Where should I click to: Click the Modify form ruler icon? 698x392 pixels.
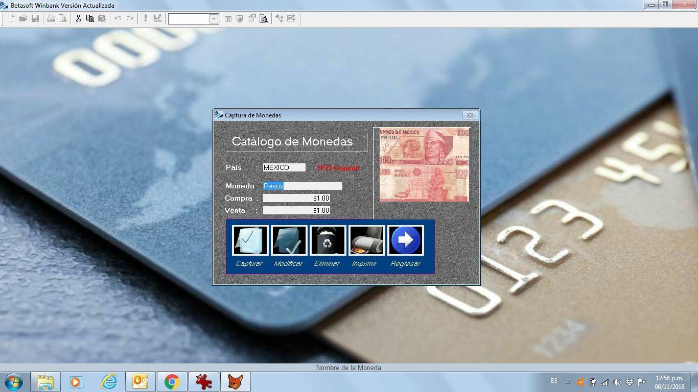(x=157, y=18)
